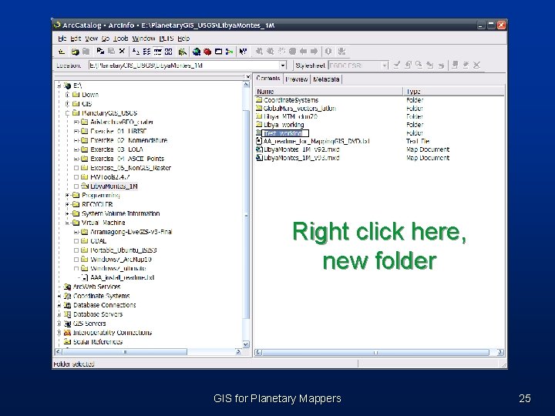Screen dimensions: 555x416
Task: Expand the Down folder node
Action: (67, 95)
